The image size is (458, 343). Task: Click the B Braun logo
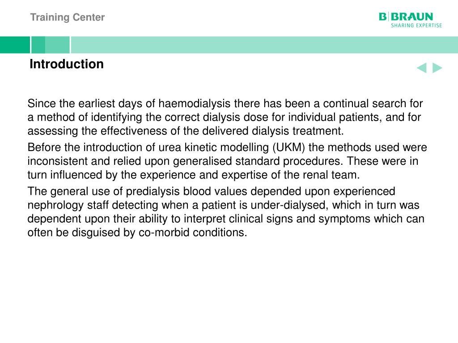pyautogui.click(x=406, y=17)
